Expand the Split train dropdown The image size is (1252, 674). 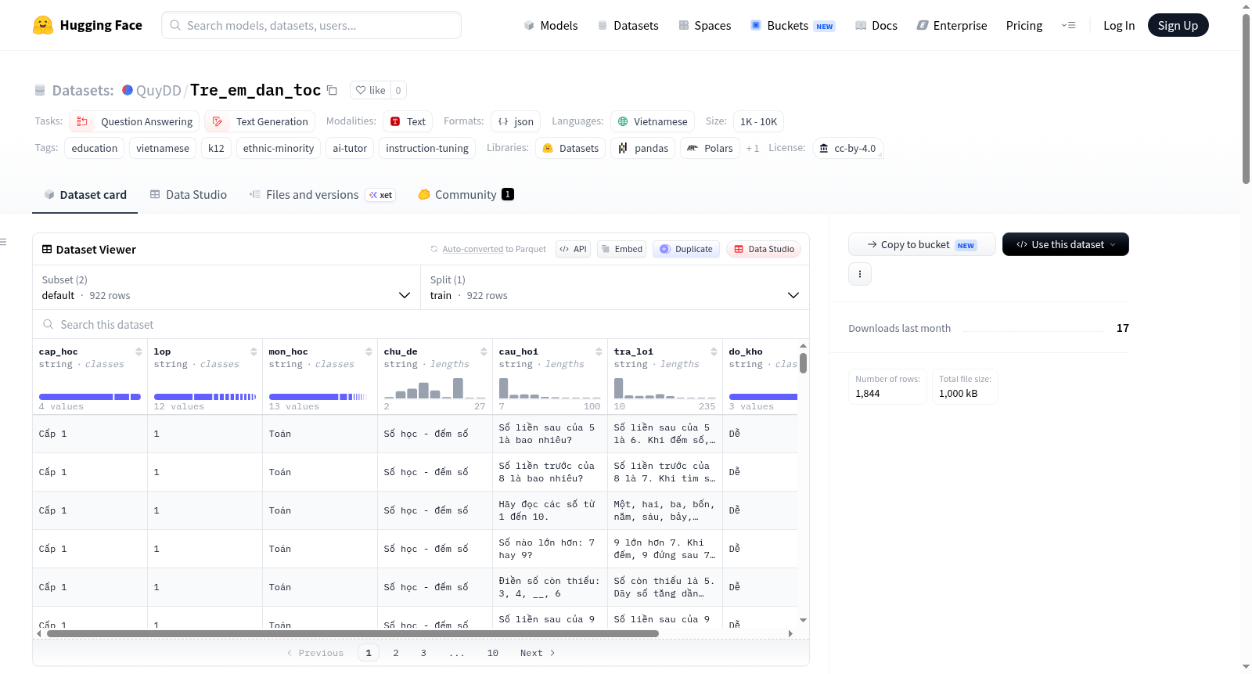click(x=614, y=287)
